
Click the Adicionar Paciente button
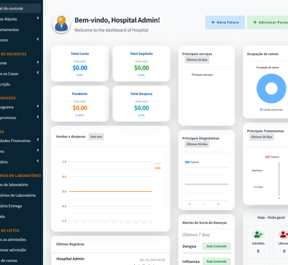coord(269,22)
